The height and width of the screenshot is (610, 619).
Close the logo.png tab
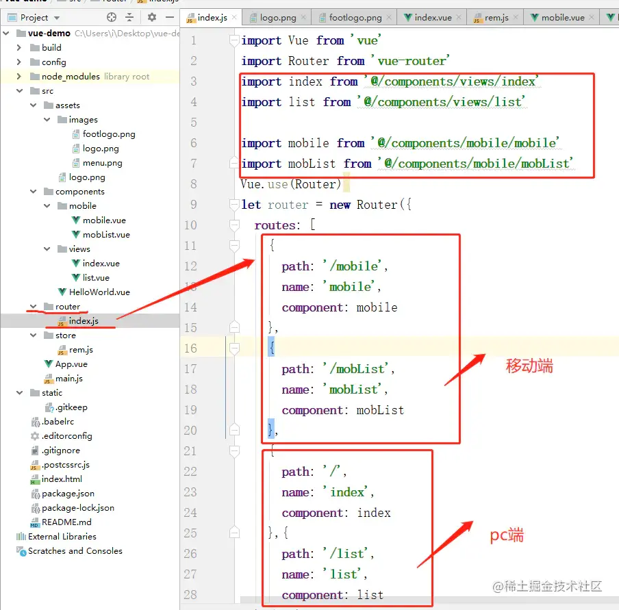(303, 17)
